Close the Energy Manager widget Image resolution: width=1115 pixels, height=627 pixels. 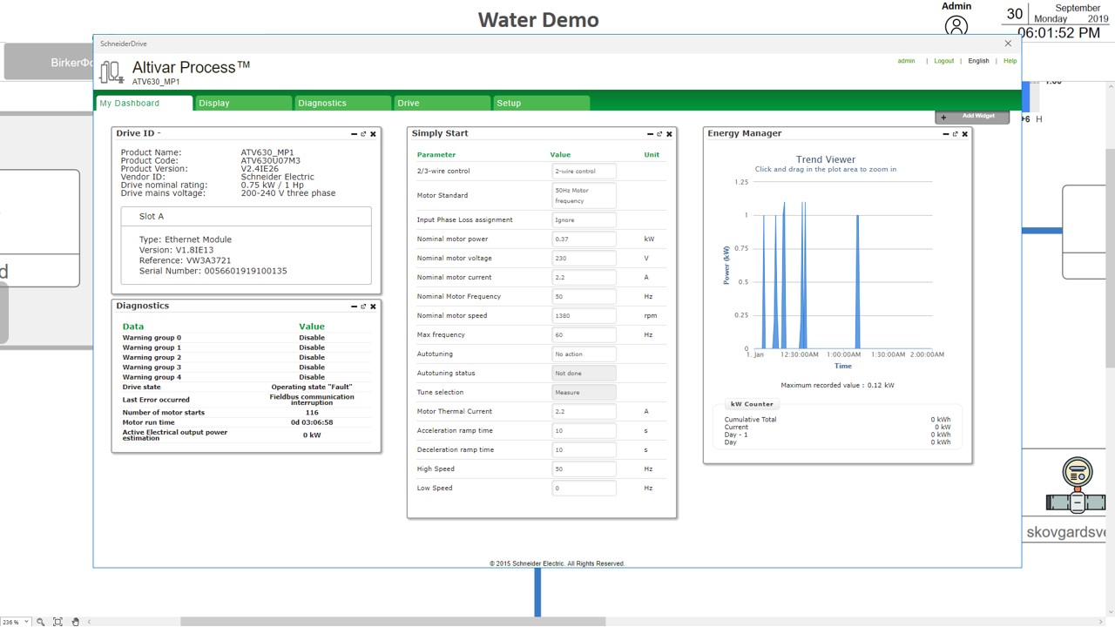pos(964,134)
